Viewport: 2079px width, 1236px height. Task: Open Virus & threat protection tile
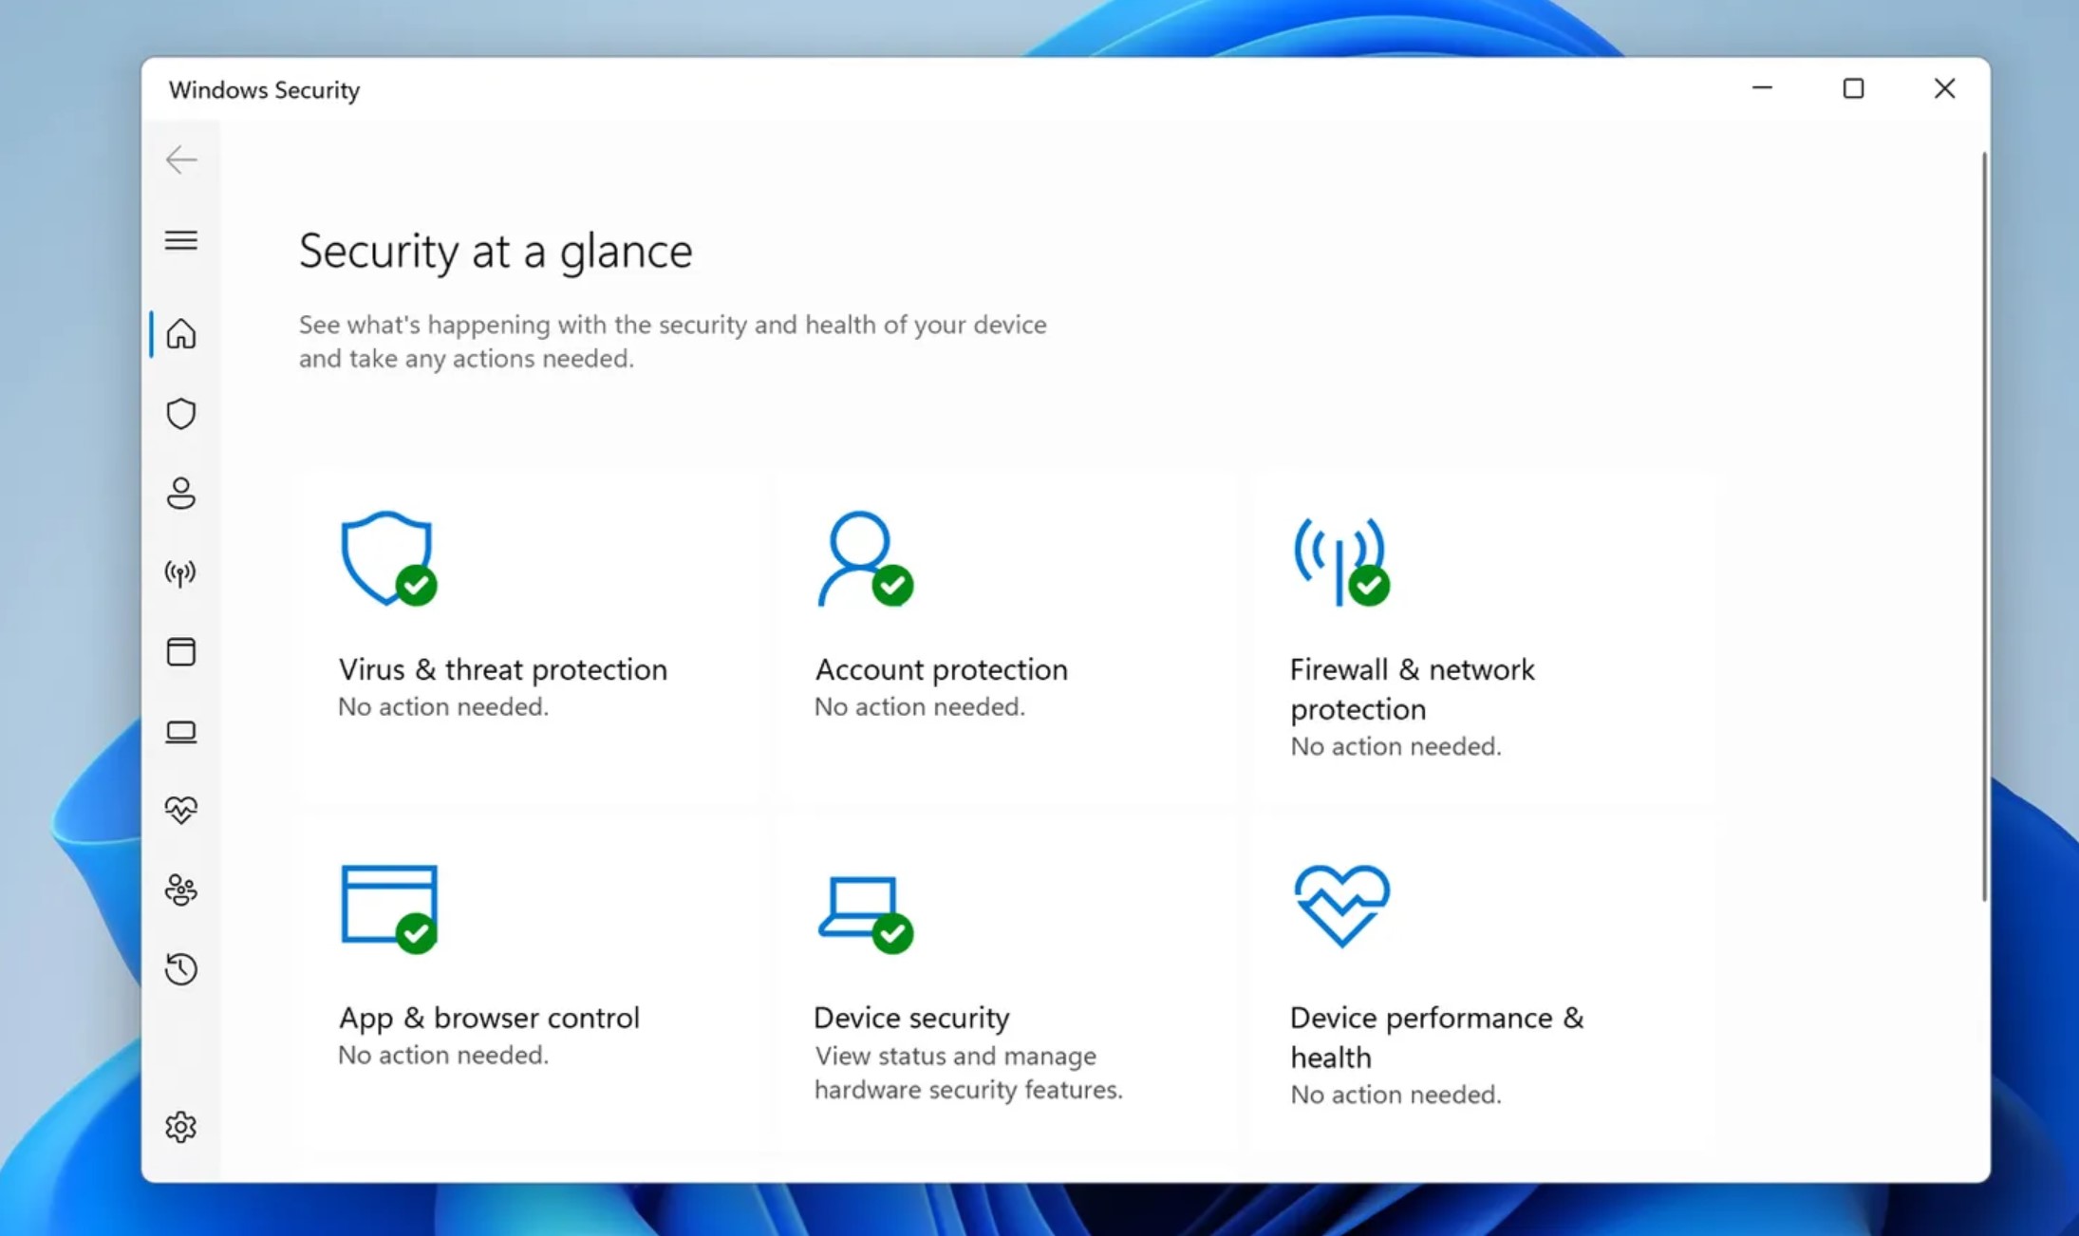click(x=502, y=669)
